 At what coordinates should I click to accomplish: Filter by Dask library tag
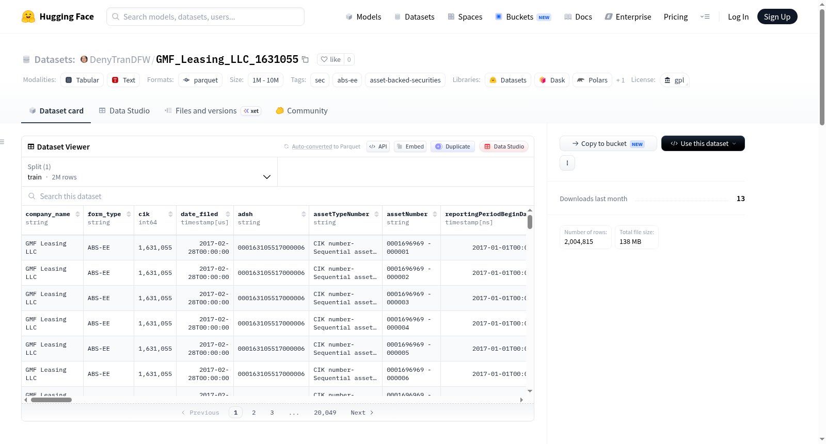(x=552, y=80)
